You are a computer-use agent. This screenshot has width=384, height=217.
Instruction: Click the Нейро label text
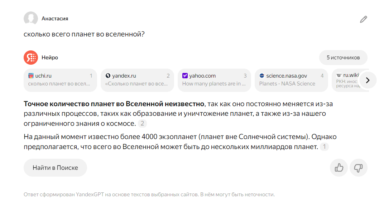pos(50,58)
